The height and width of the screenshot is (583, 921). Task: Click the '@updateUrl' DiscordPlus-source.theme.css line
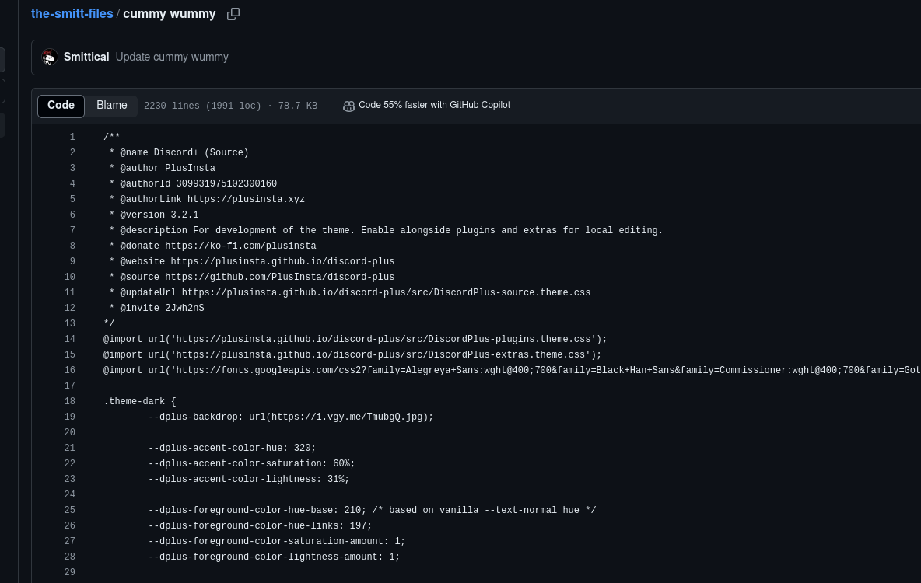pyautogui.click(x=350, y=292)
